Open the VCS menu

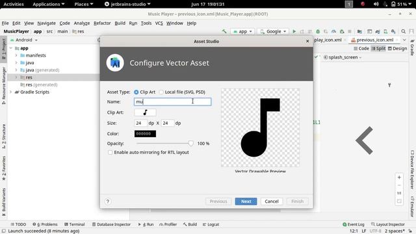[159, 23]
